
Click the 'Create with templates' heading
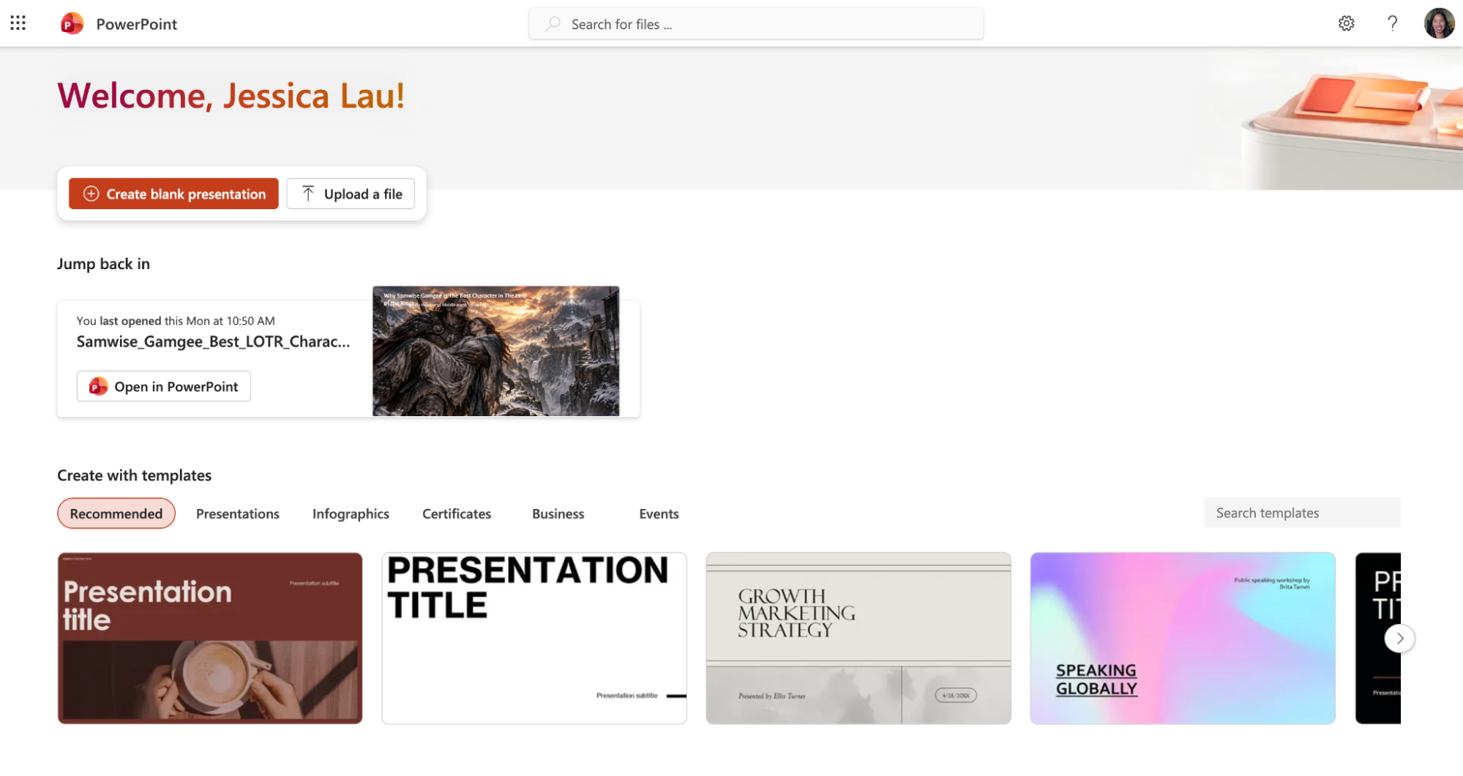(134, 475)
